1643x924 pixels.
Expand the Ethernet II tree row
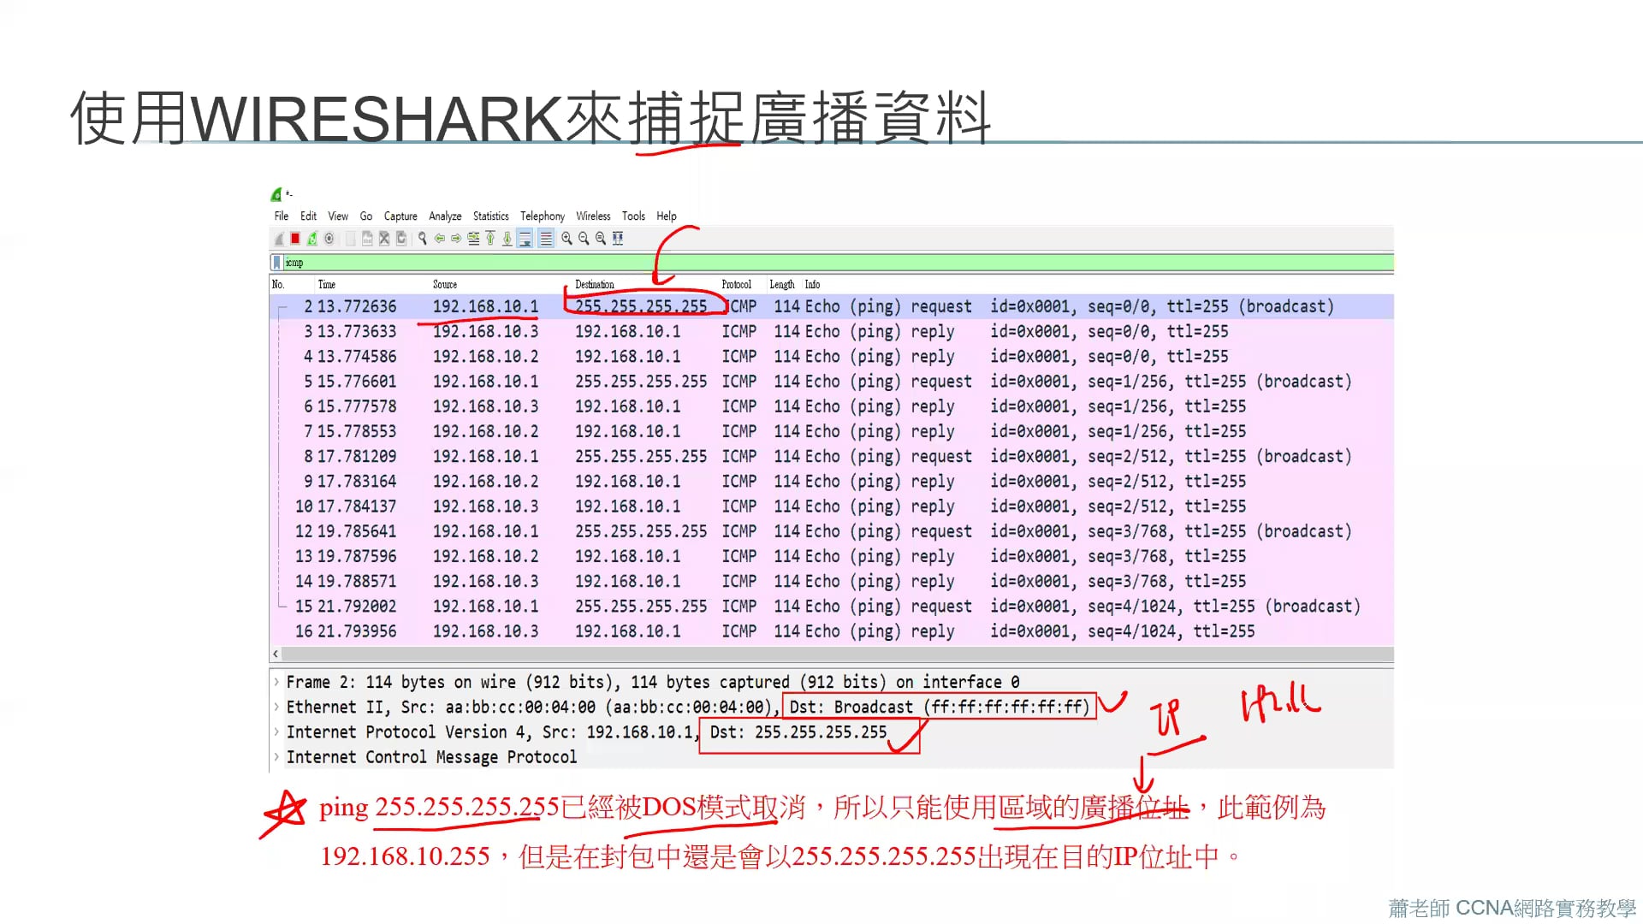[x=276, y=708]
